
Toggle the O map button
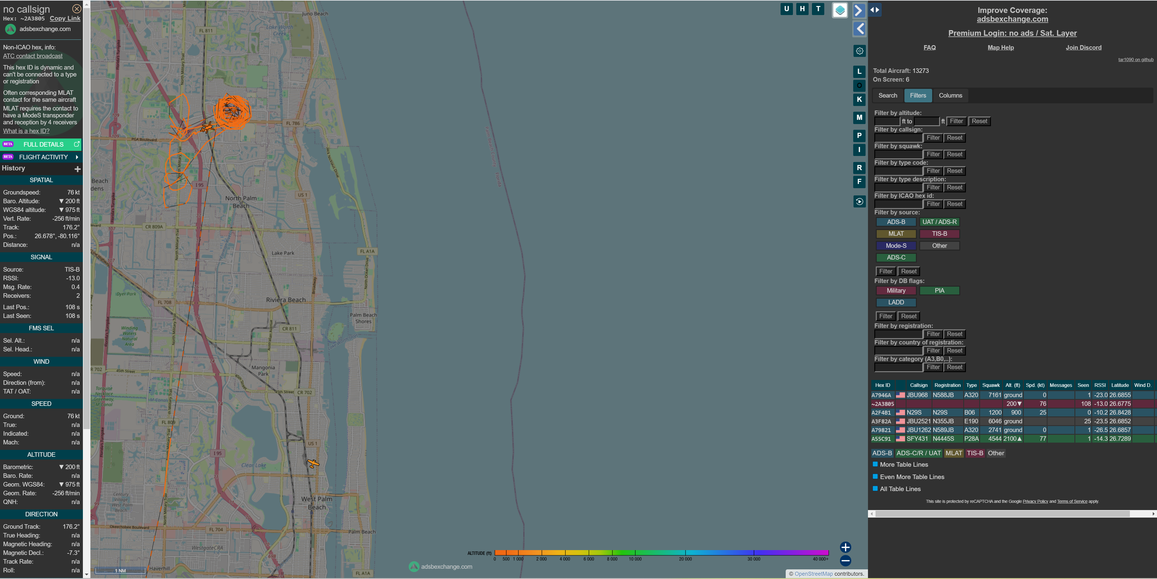pos(859,85)
